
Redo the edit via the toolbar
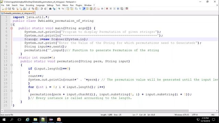45,9
